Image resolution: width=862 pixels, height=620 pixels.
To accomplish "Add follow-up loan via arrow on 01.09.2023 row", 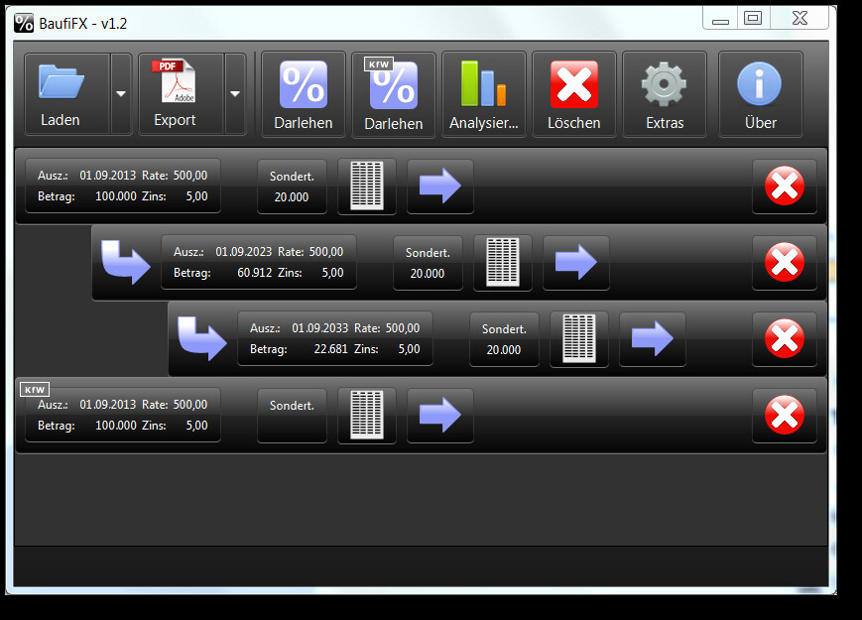I will (576, 263).
